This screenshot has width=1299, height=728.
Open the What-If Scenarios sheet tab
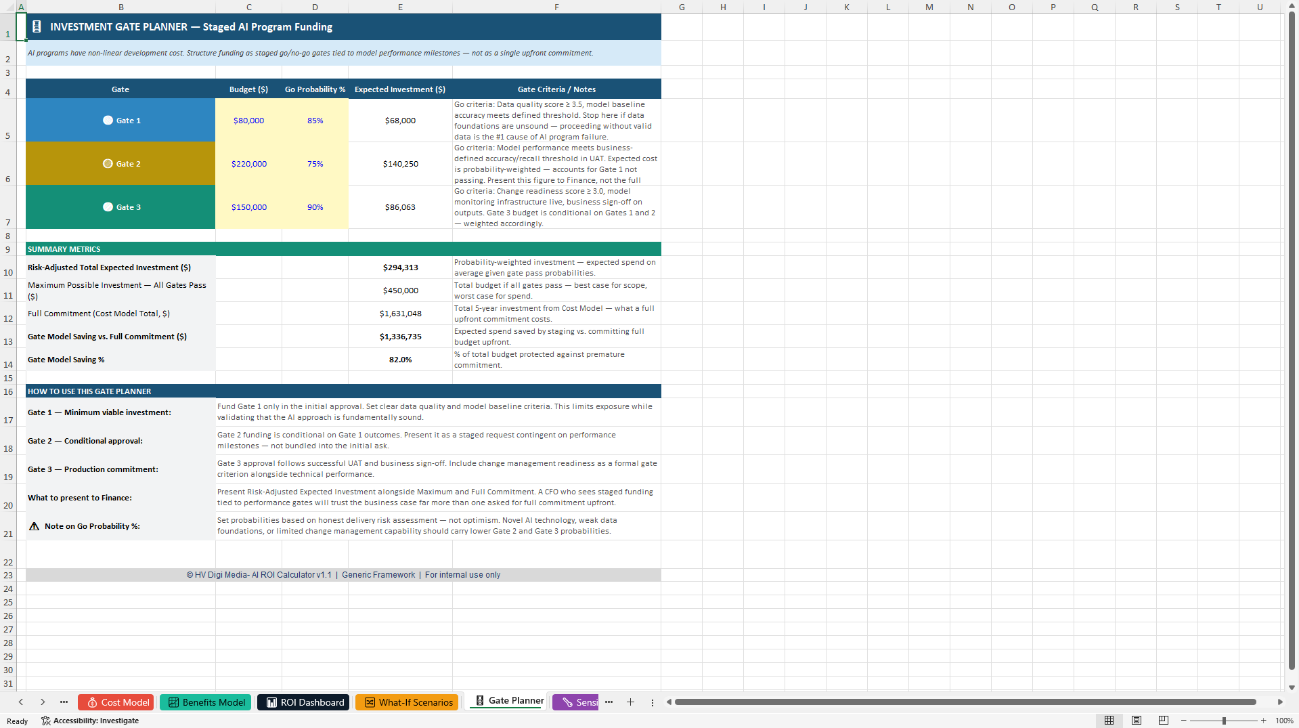pyautogui.click(x=407, y=702)
